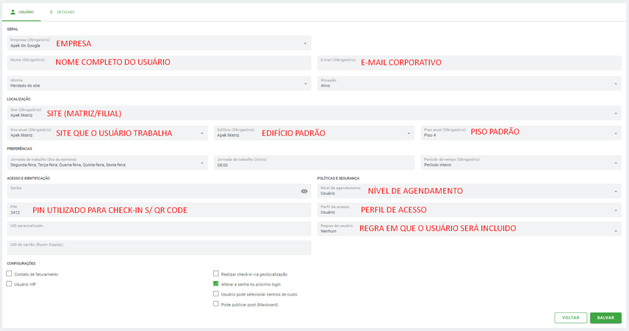Toggle password visibility eye icon
The image size is (629, 331).
(304, 191)
